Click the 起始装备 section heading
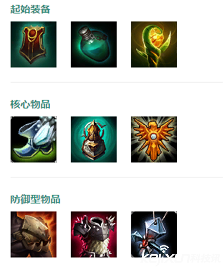 click(x=30, y=9)
